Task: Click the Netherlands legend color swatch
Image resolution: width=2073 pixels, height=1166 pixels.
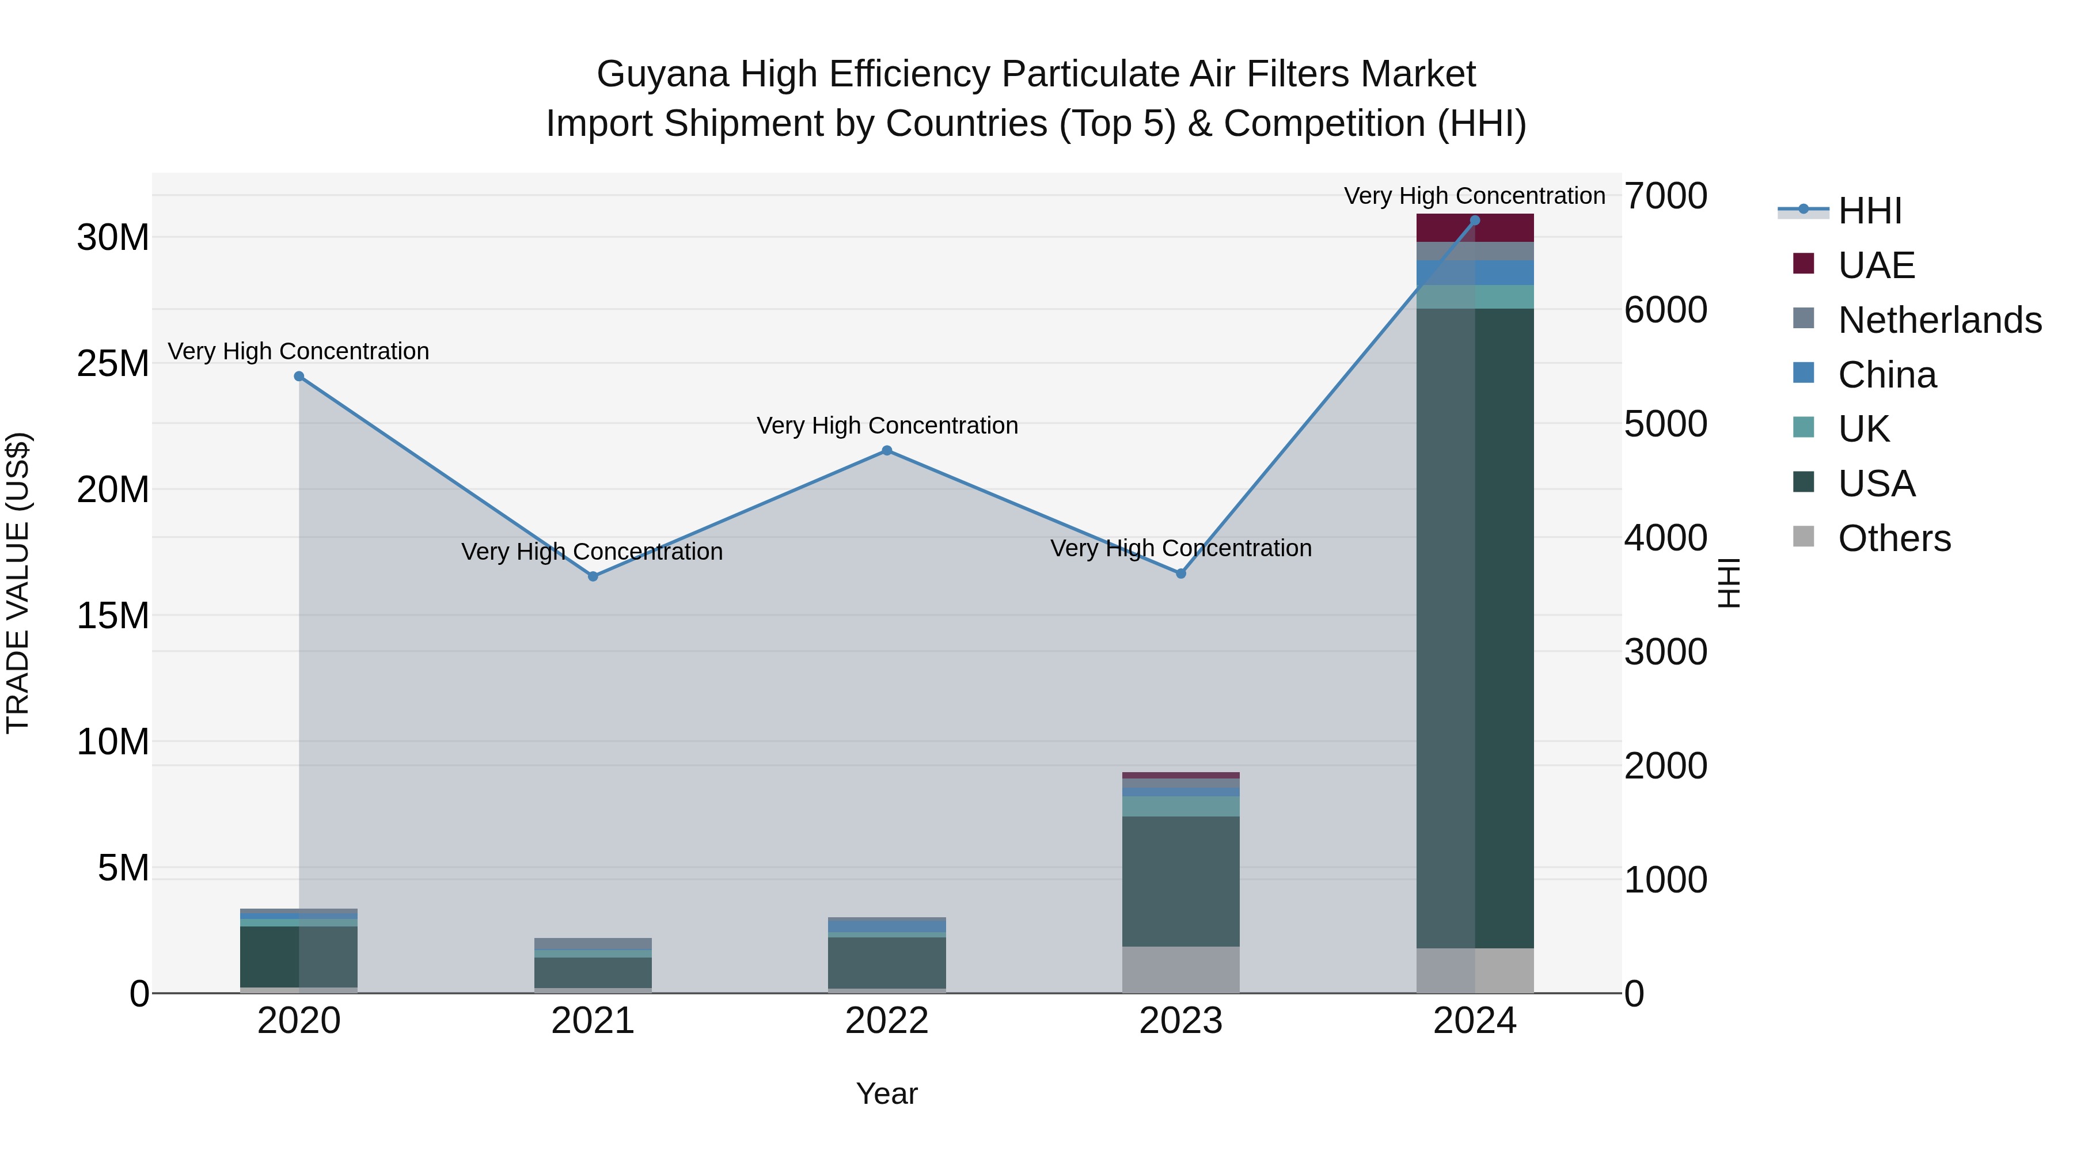Action: pyautogui.click(x=1804, y=318)
